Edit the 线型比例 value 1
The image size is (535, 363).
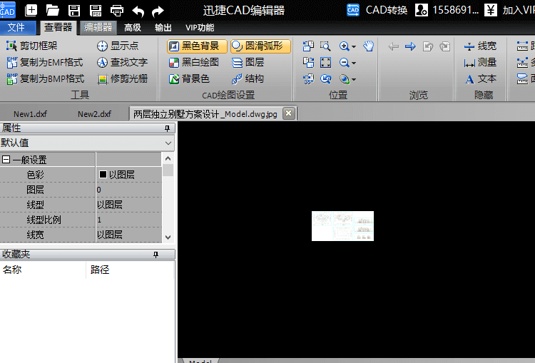[129, 220]
